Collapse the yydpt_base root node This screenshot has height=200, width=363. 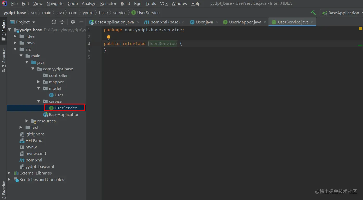point(10,30)
